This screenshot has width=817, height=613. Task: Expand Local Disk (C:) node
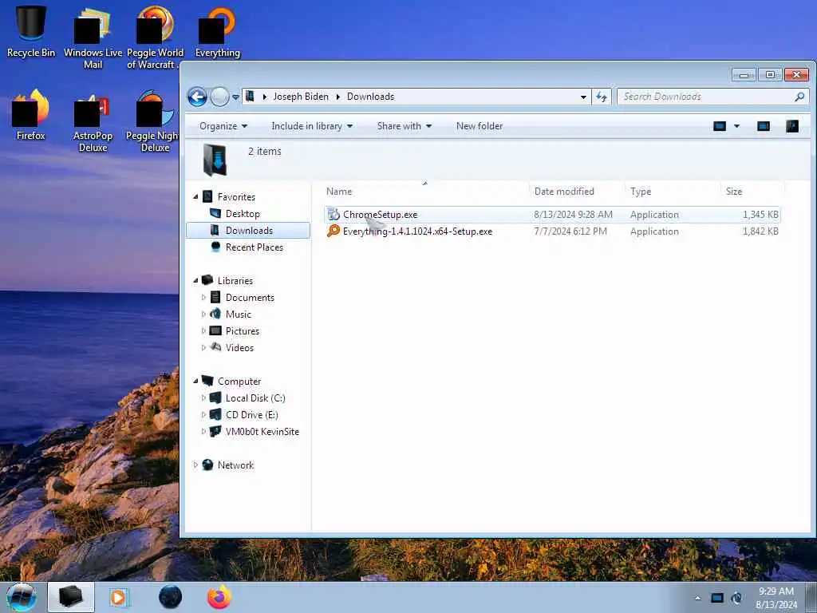203,397
